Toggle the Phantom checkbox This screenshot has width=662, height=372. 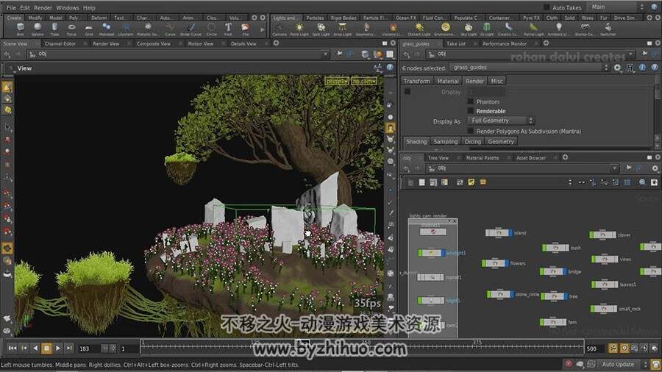coord(470,101)
